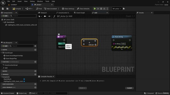Open Hide Unrelated options menu
This screenshot has width=170, height=95.
click(58, 9)
